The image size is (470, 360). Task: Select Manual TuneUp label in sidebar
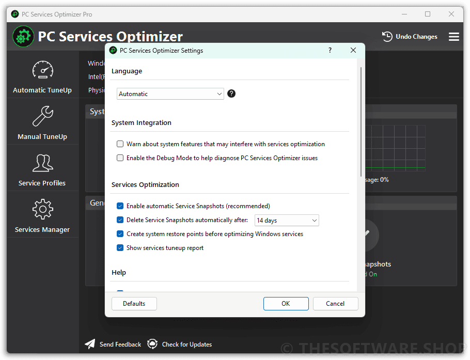point(42,137)
